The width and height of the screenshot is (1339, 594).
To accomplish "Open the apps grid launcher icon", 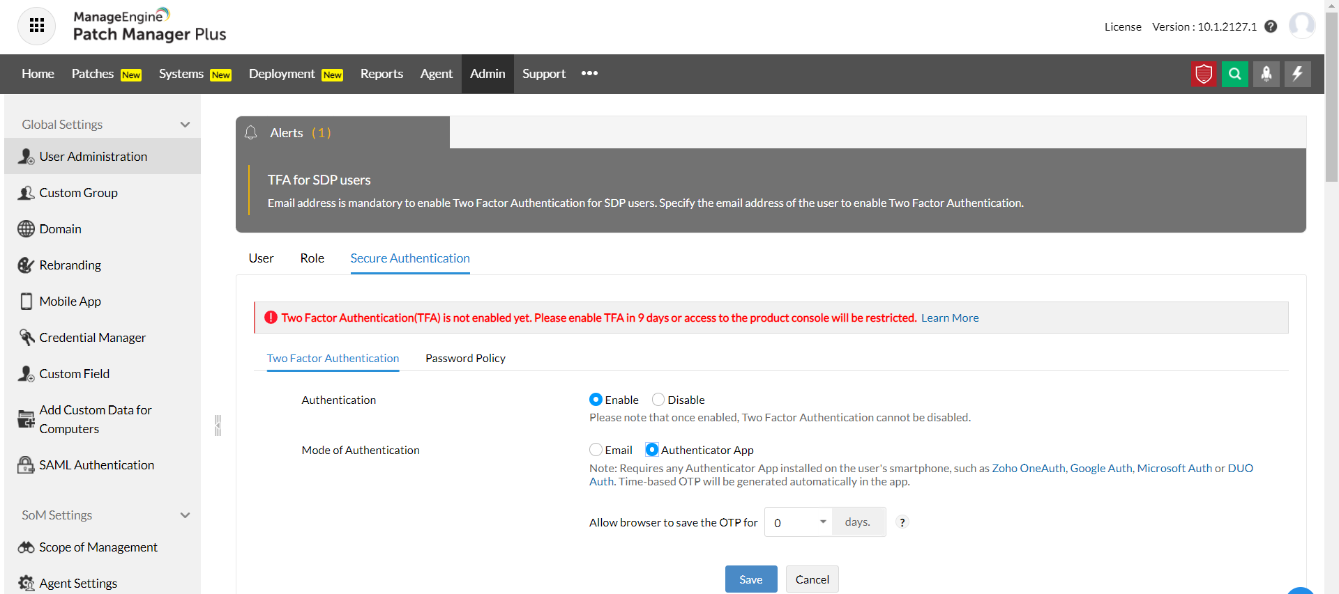I will pos(37,26).
